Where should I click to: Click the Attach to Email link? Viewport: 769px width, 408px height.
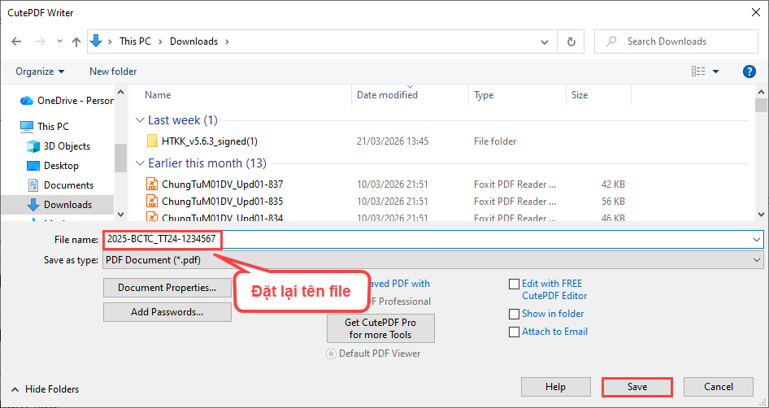(x=554, y=332)
